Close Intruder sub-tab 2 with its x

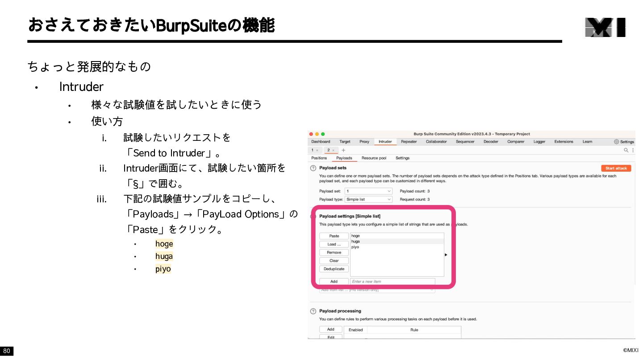tap(333, 150)
